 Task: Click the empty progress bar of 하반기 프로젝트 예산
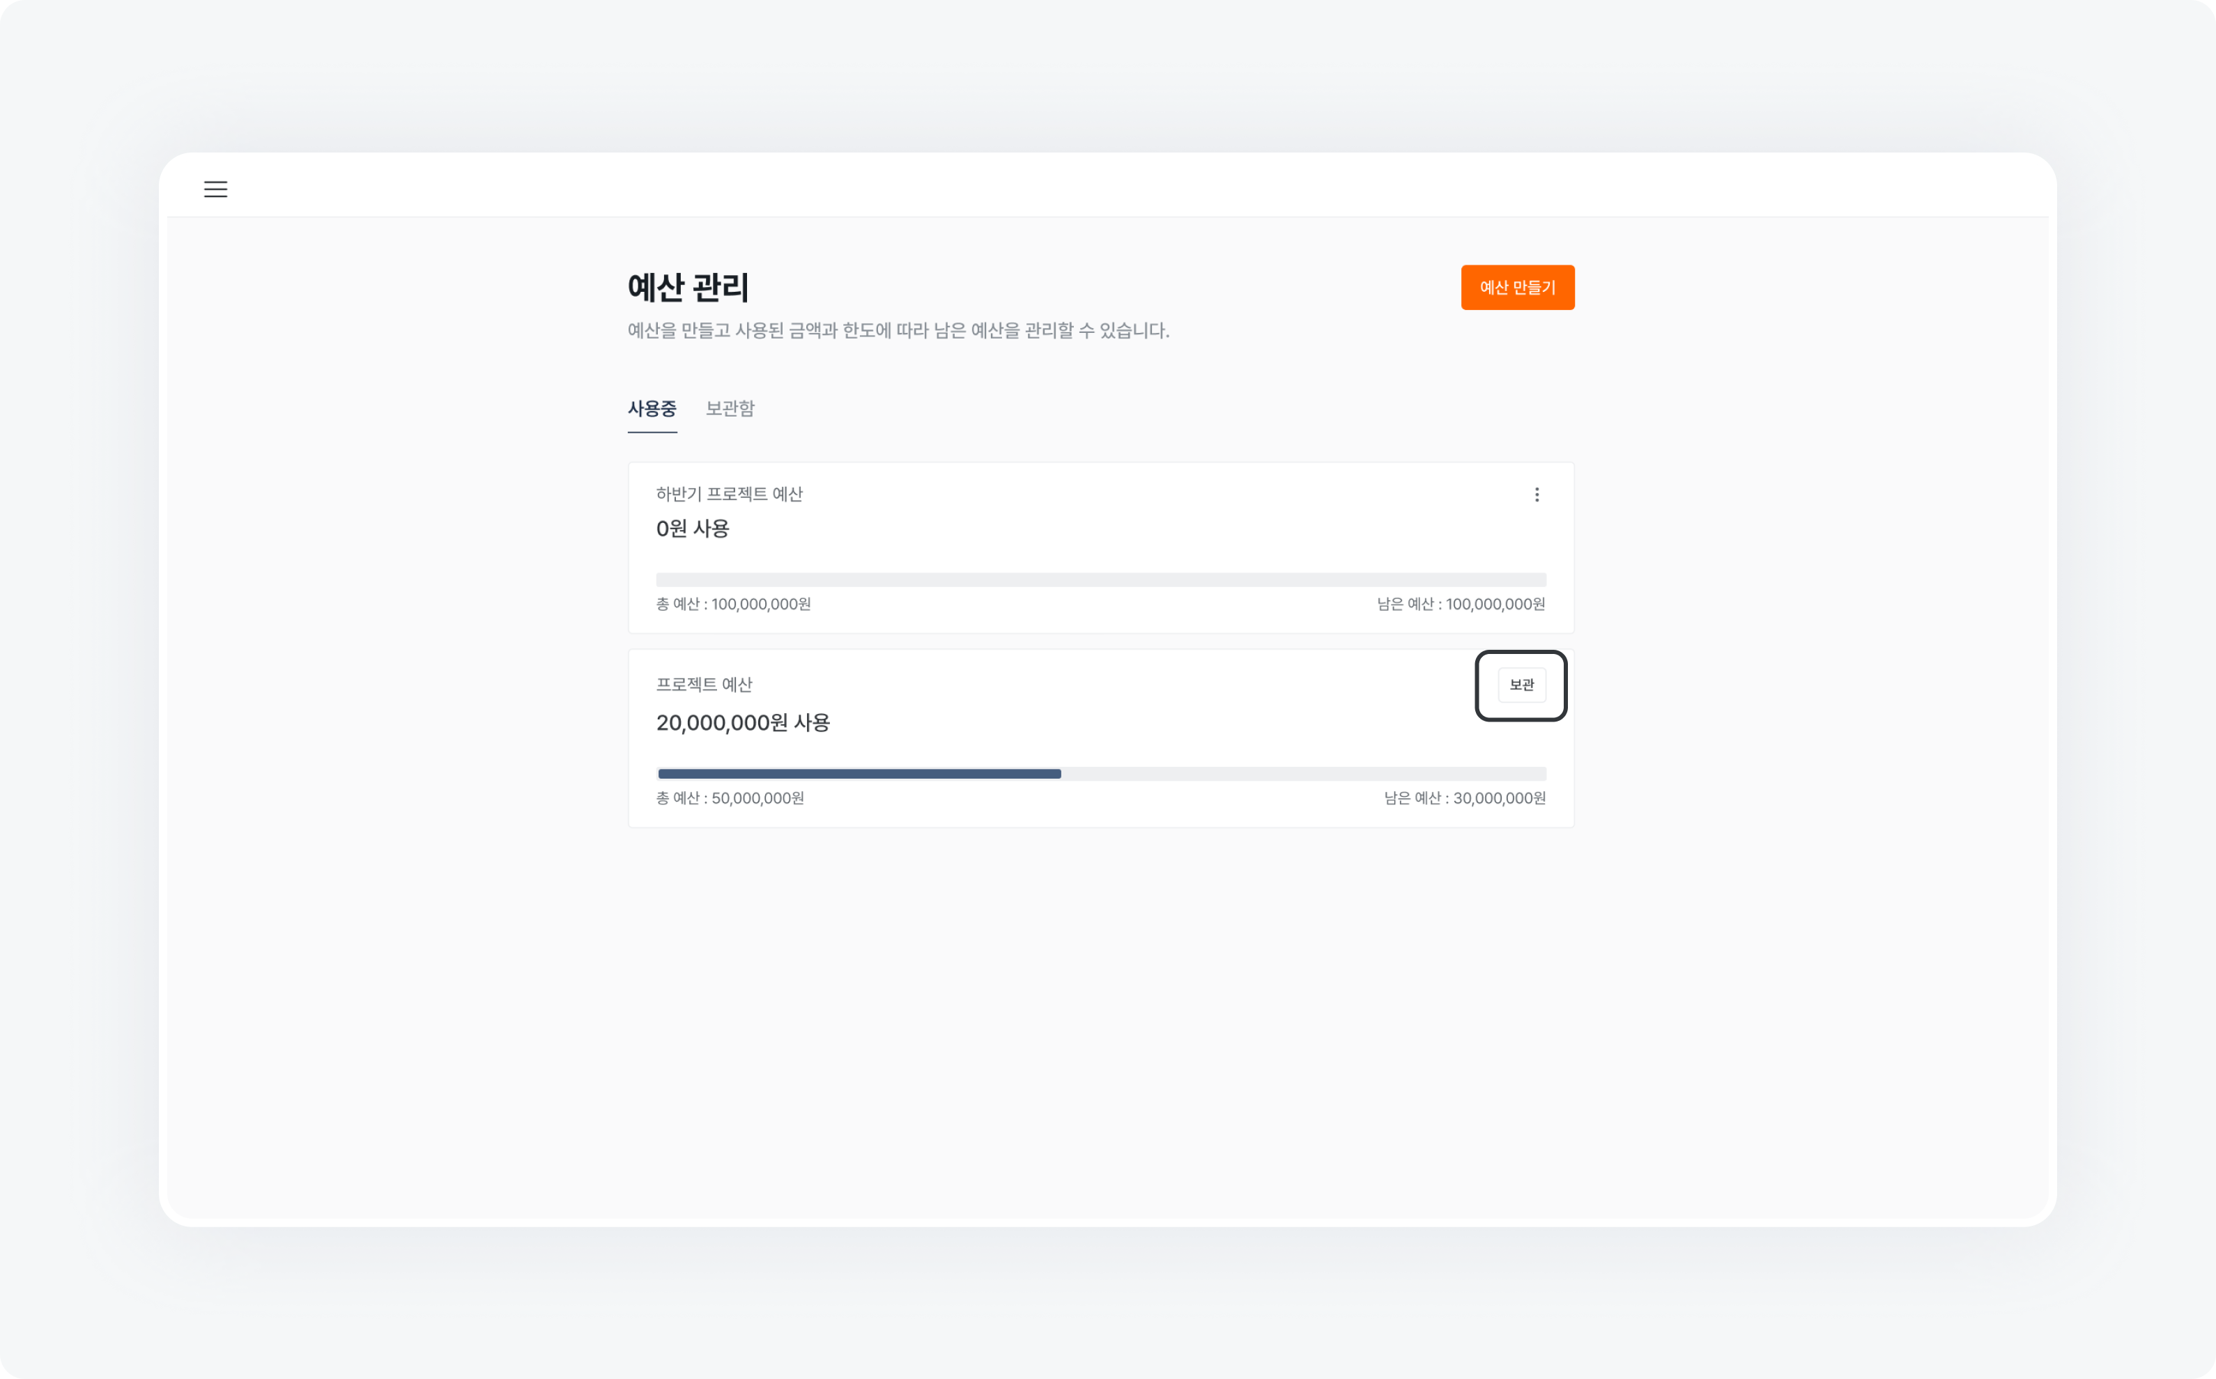click(1100, 578)
